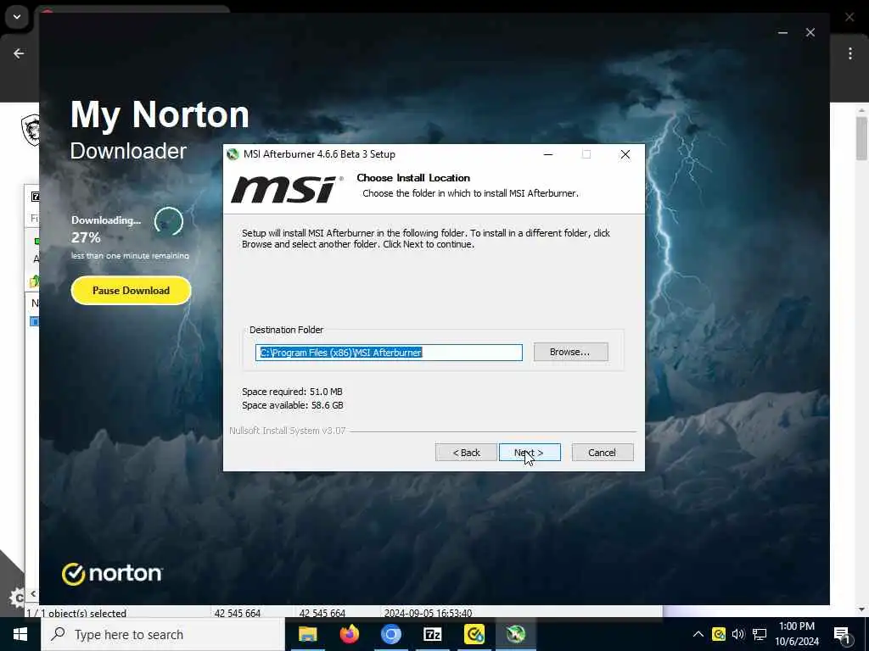Launch Firefox from the taskbar
This screenshot has height=651, width=869.
point(349,634)
